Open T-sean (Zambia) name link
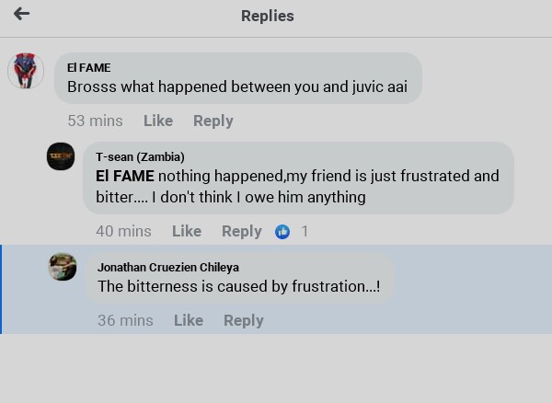Image resolution: width=552 pixels, height=403 pixels. 140,156
